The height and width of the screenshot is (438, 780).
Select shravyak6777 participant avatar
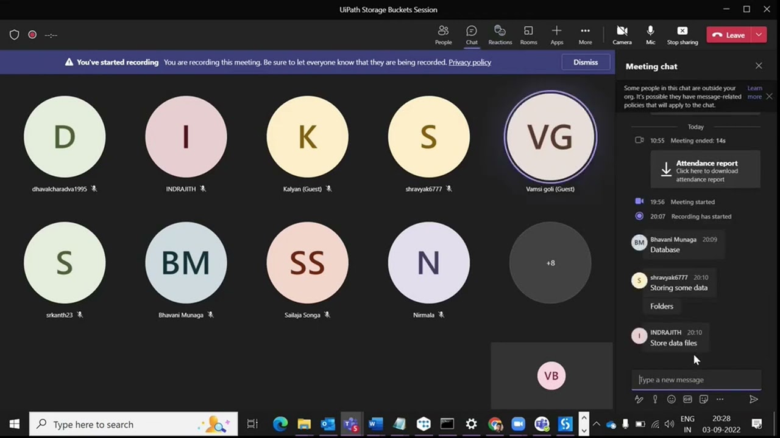(428, 137)
